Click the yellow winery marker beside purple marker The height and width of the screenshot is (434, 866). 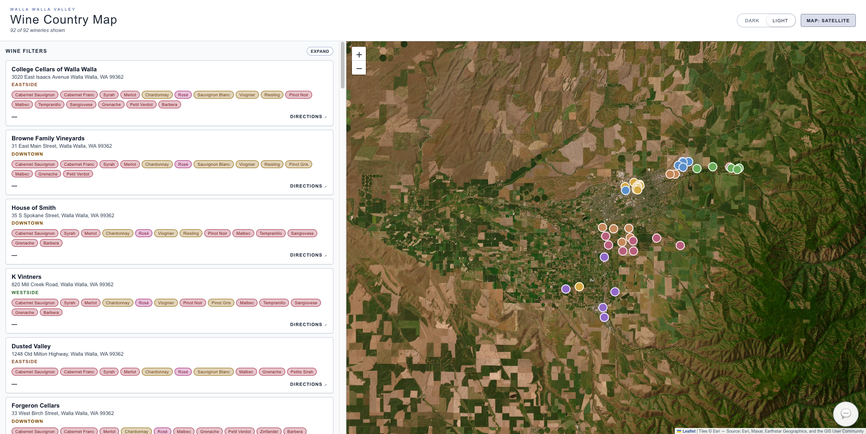pyautogui.click(x=579, y=287)
